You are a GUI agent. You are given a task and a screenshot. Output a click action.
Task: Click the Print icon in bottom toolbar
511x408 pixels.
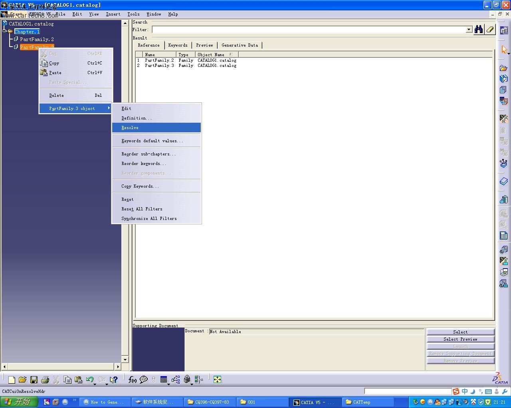pyautogui.click(x=45, y=380)
